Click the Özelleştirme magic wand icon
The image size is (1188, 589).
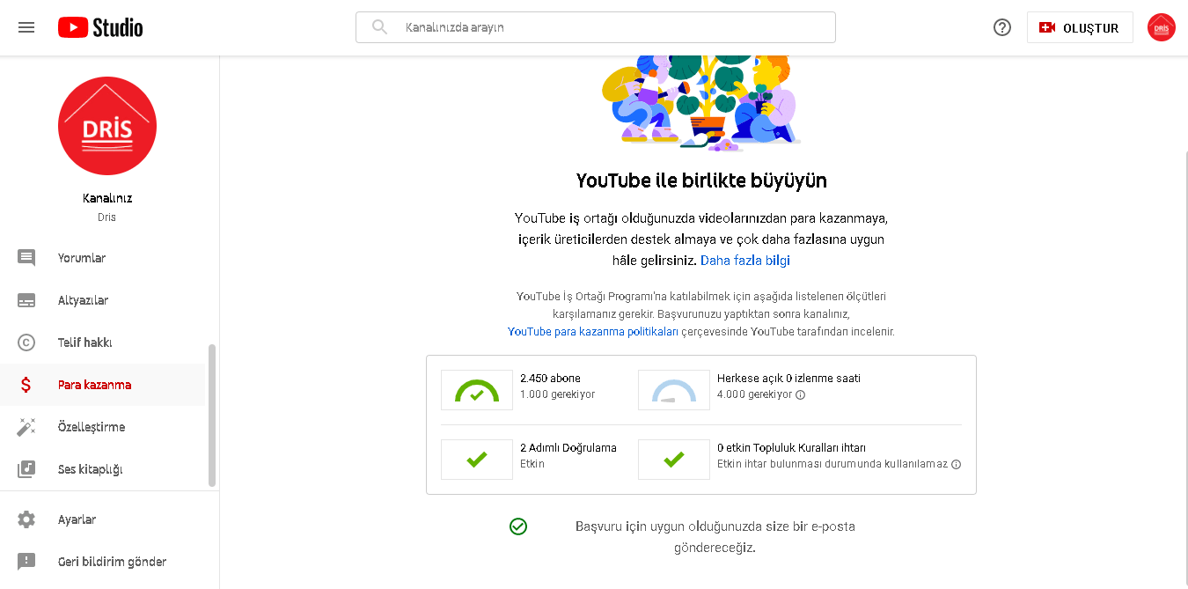click(26, 427)
